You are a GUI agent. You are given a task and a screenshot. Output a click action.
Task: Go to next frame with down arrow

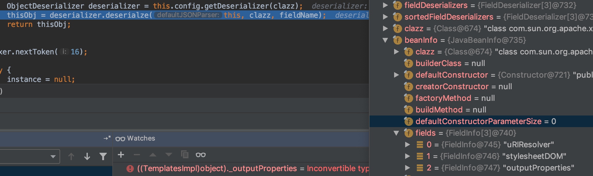coord(87,156)
